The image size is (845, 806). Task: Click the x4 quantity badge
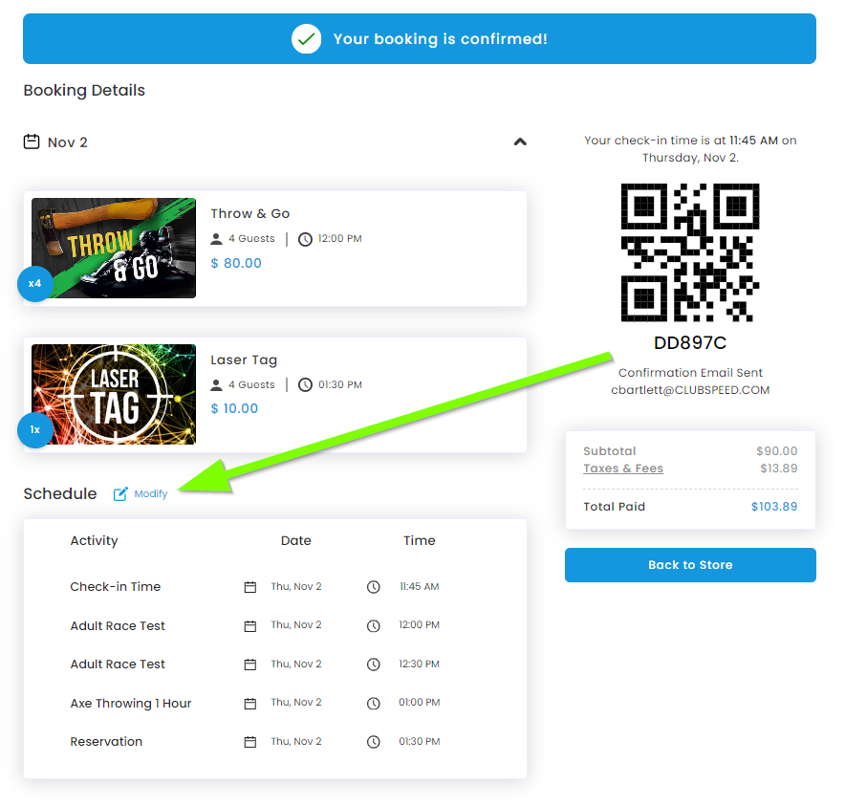pos(35,284)
